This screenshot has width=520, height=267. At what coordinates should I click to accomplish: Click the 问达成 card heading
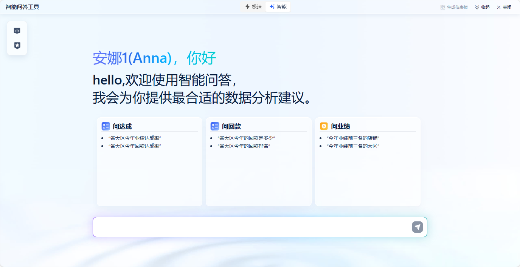(122, 126)
